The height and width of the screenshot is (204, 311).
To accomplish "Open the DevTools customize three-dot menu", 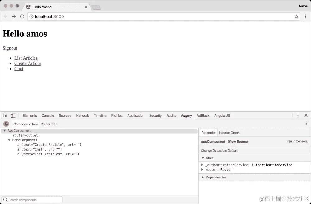I will click(298, 115).
